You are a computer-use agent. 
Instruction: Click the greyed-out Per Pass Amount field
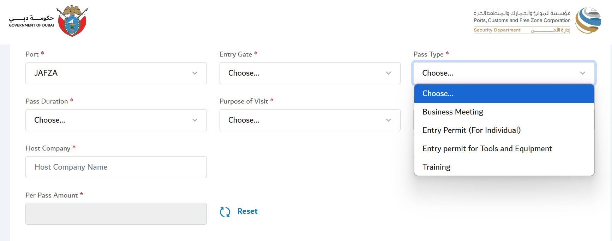point(116,214)
